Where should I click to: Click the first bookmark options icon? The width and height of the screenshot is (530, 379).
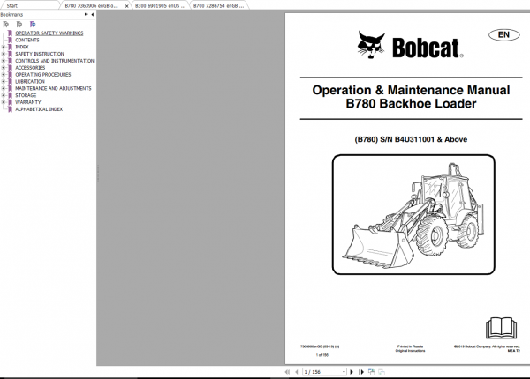pyautogui.click(x=6, y=25)
